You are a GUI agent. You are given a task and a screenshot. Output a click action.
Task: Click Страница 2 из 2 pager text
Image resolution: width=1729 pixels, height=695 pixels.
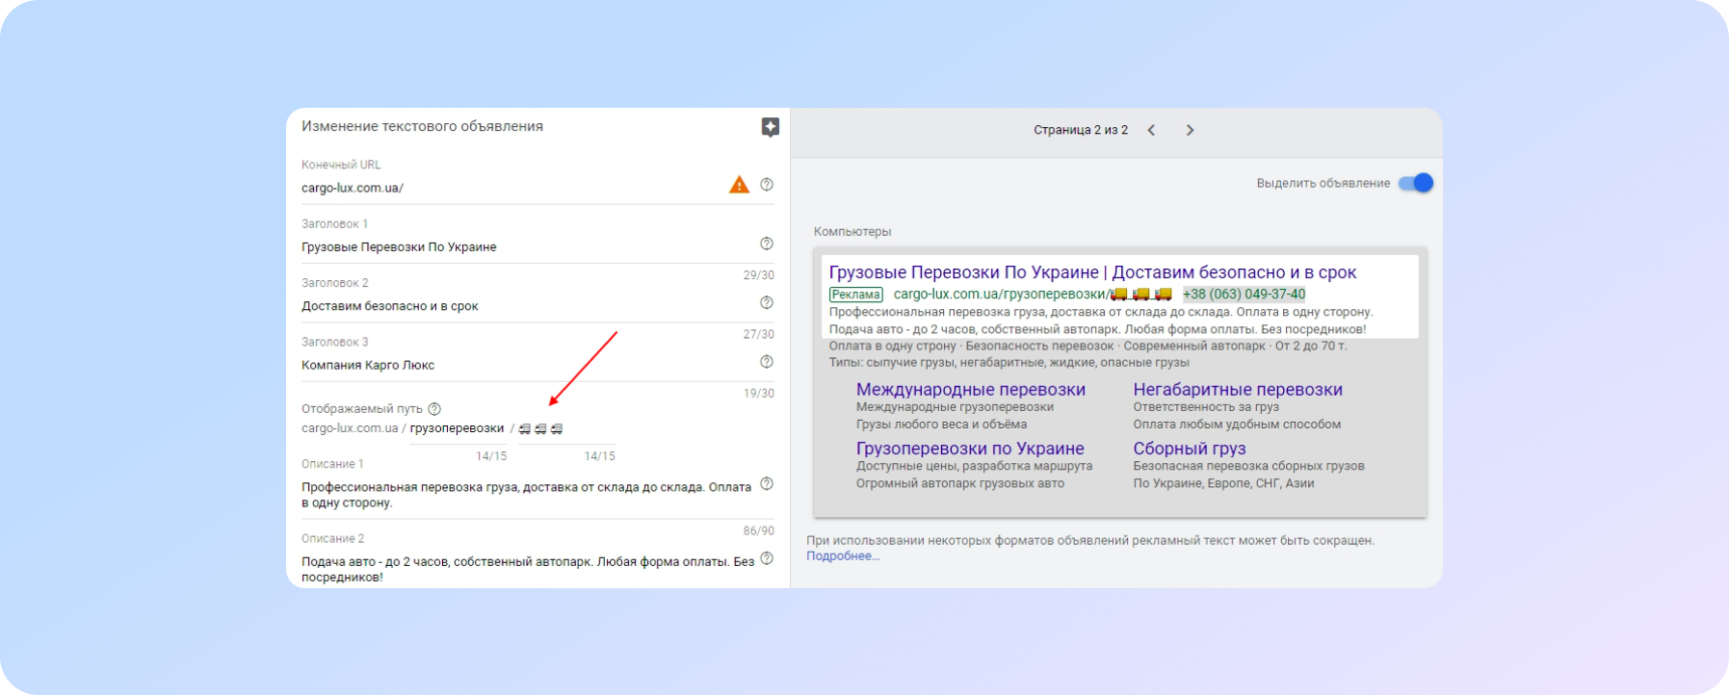(x=1081, y=130)
